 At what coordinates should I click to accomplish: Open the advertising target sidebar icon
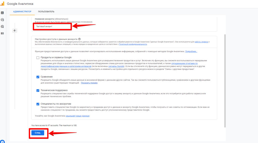(2, 27)
